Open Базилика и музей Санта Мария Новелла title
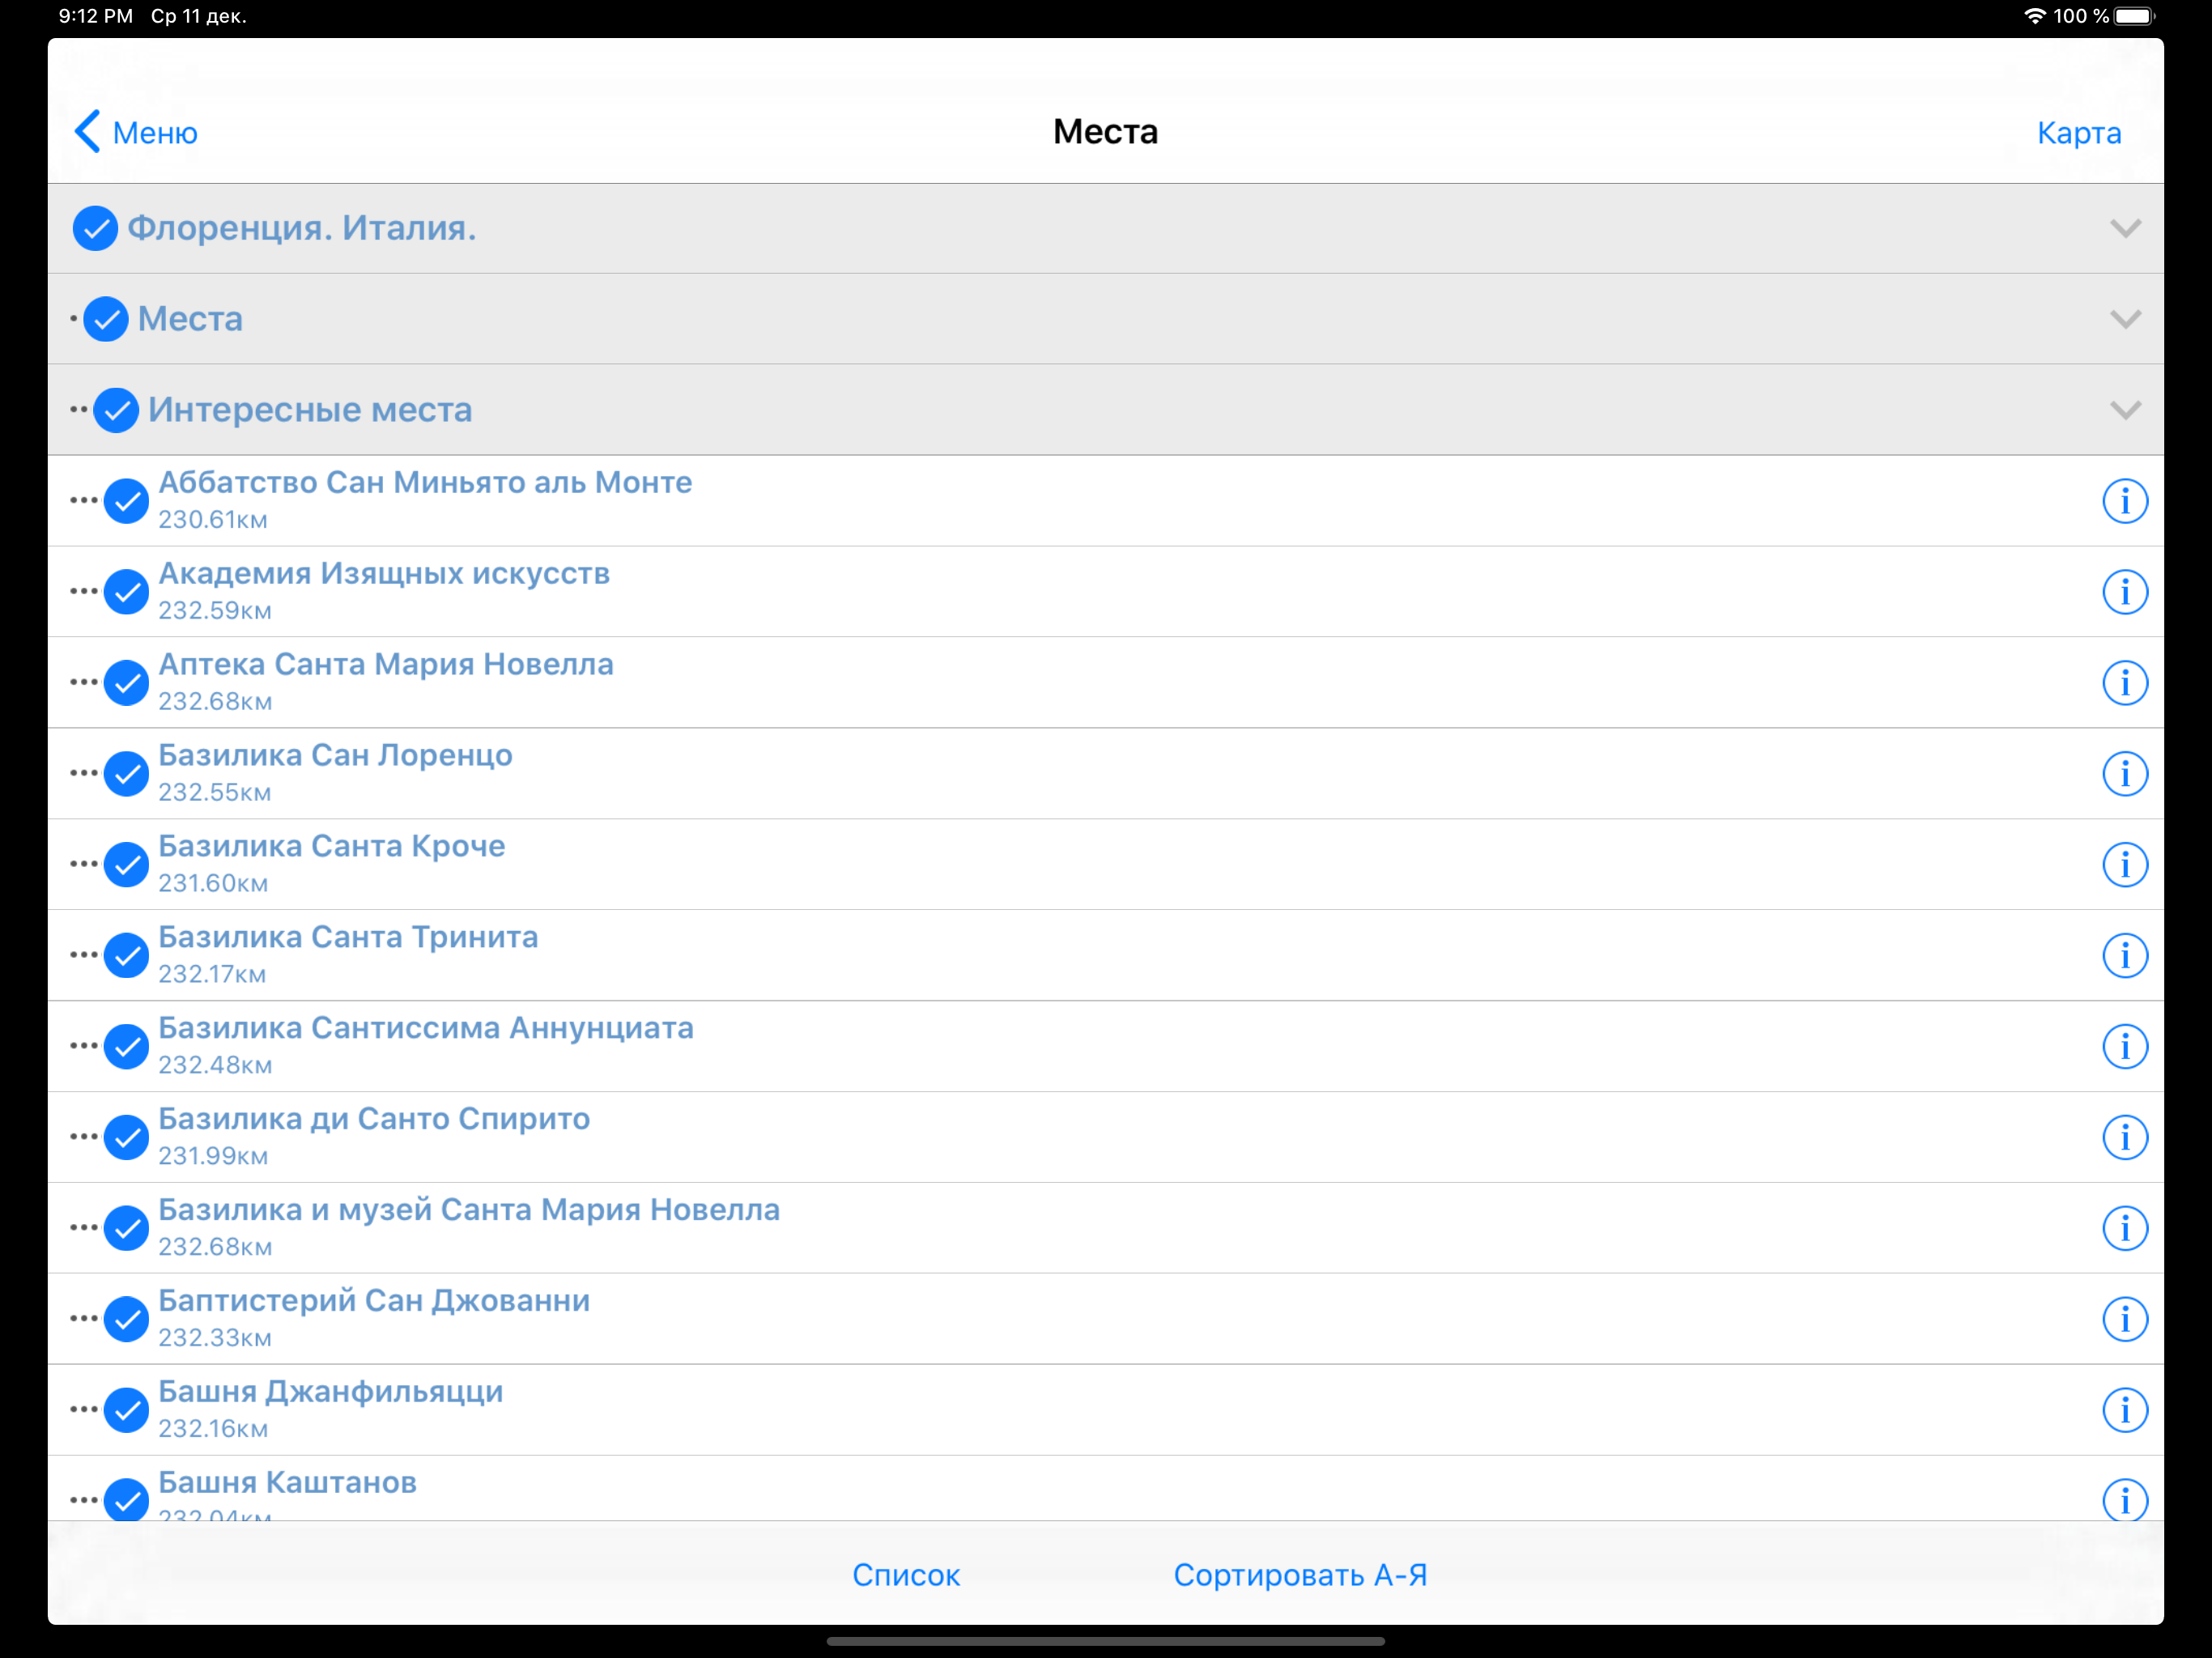This screenshot has width=2212, height=1658. [469, 1210]
